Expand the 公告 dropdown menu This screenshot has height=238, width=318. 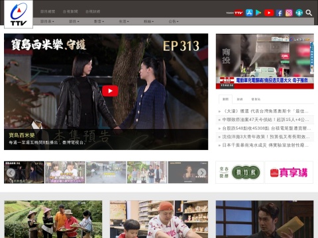(x=174, y=21)
